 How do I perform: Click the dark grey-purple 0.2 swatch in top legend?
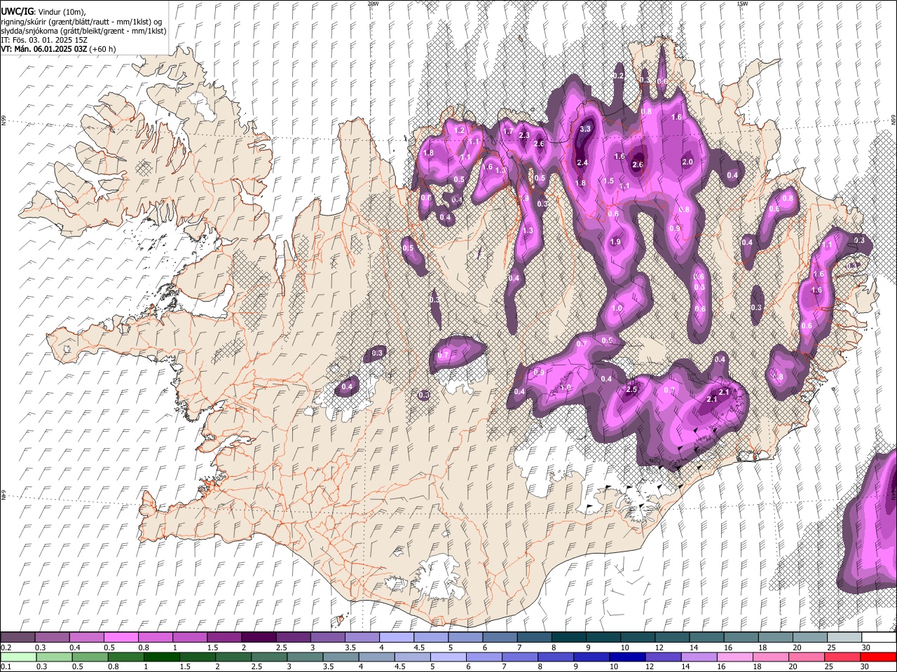point(18,638)
